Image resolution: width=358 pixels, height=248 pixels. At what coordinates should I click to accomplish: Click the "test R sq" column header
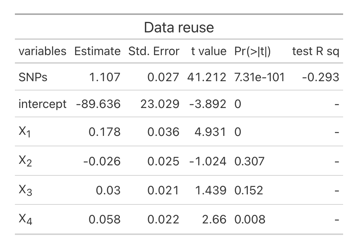tap(316, 51)
